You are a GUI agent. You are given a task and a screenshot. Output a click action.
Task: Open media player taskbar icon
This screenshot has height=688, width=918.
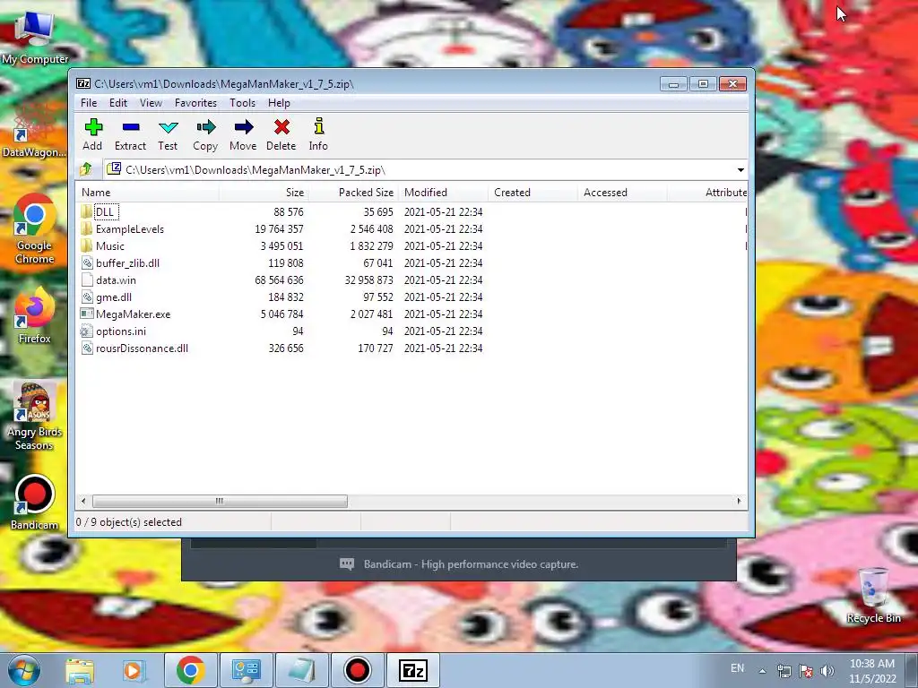[134, 670]
